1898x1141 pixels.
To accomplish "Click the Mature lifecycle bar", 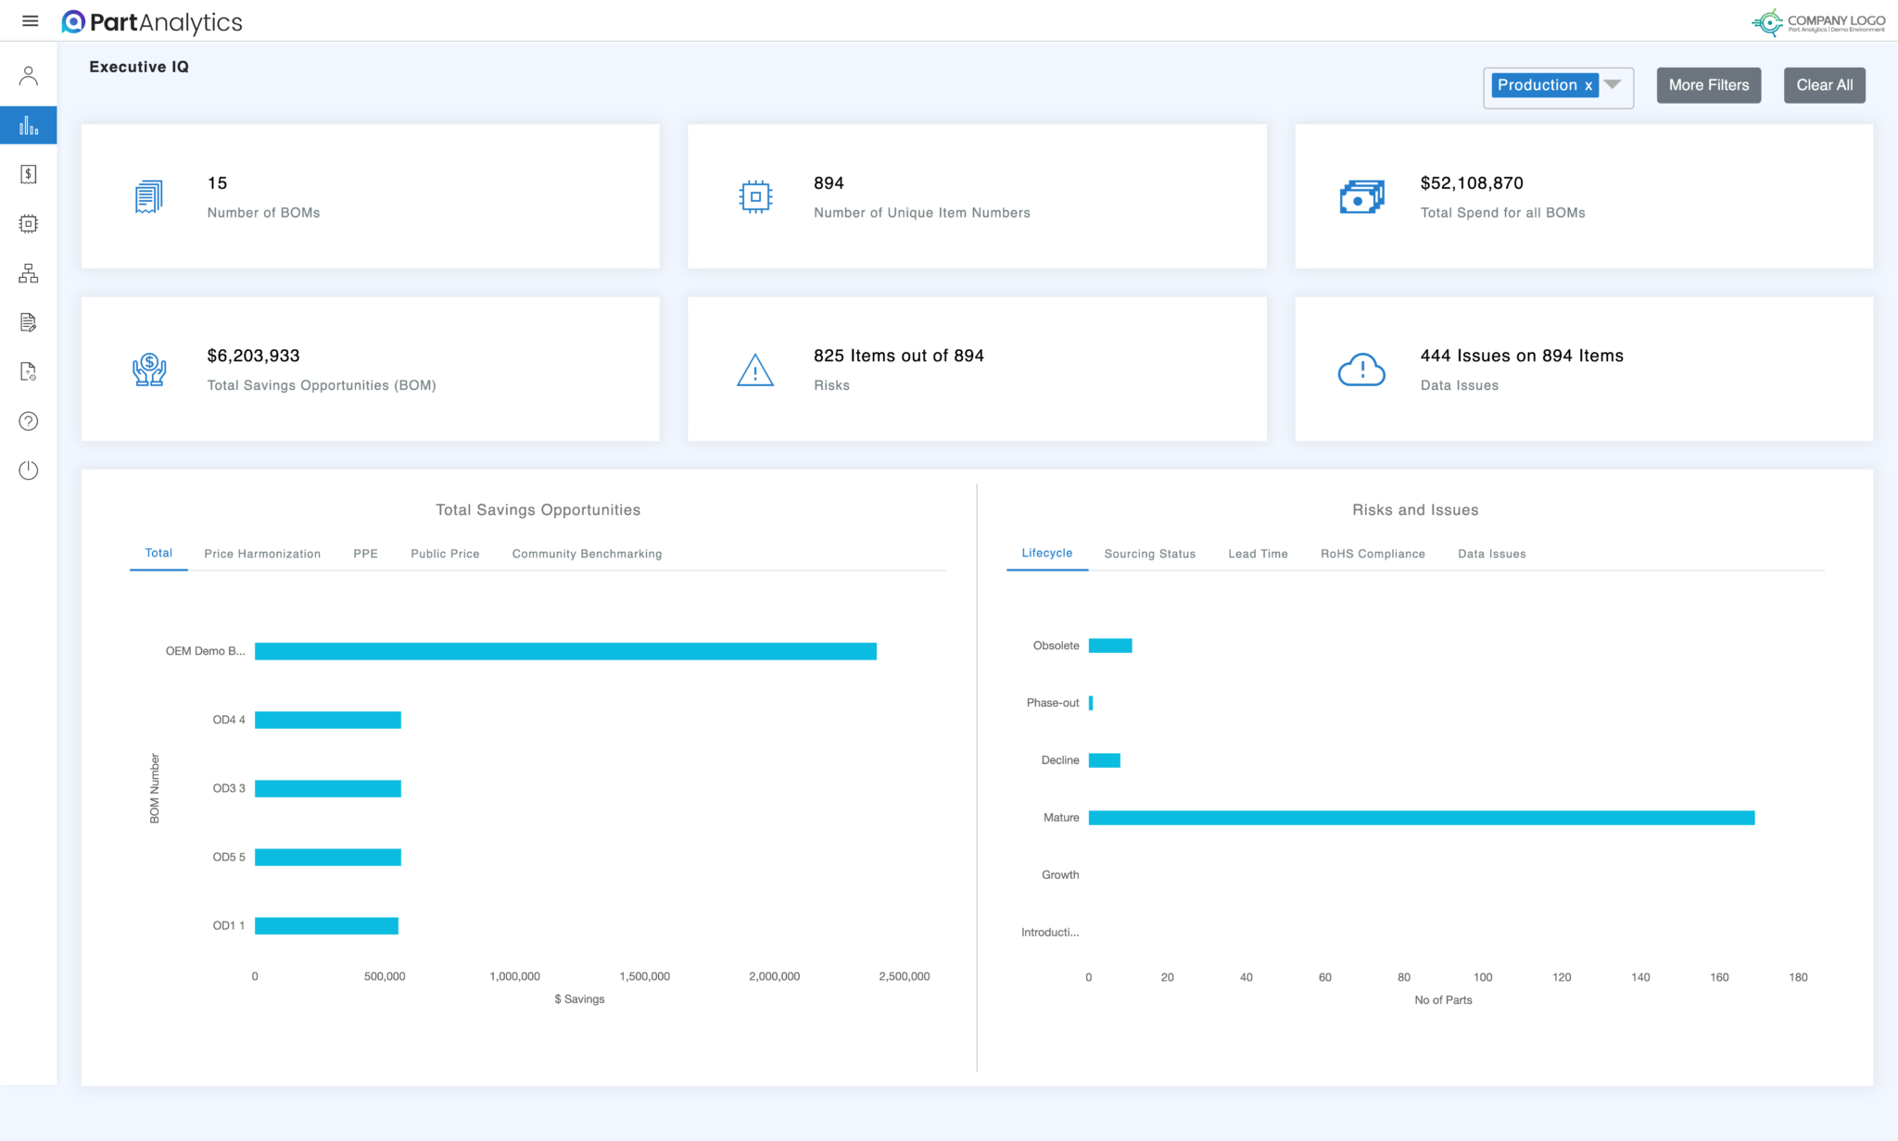I will tap(1422, 818).
